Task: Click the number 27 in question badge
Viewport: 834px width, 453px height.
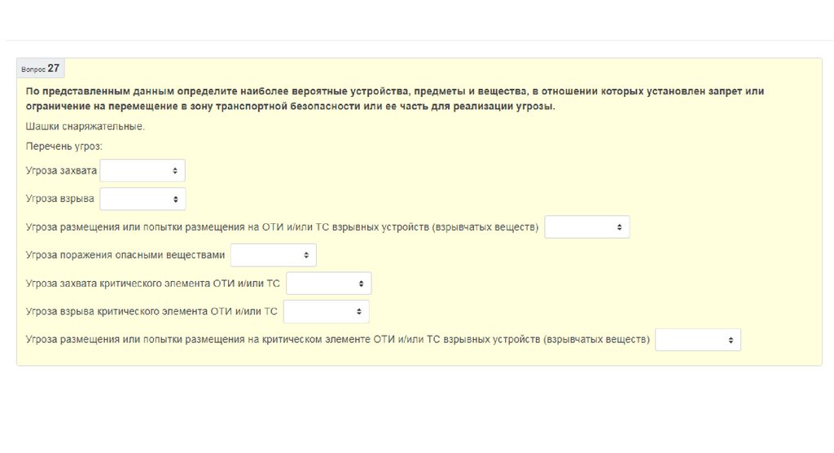Action: 54,68
